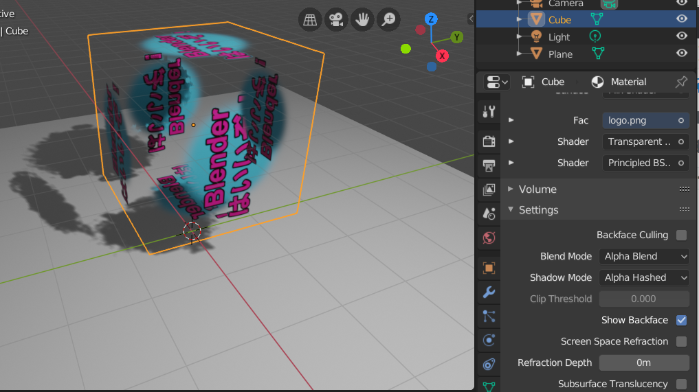Expand the Plane item in outliner
This screenshot has height=392, width=699.
click(x=518, y=54)
